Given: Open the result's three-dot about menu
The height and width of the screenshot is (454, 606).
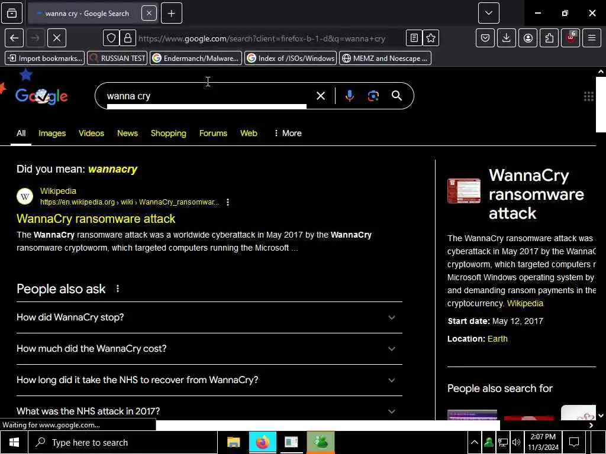Looking at the screenshot, I should click(x=228, y=202).
